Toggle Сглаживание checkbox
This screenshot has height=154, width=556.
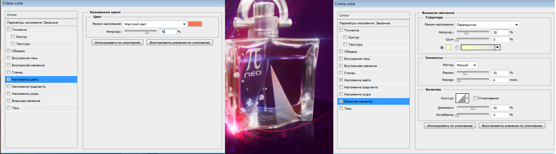click(x=475, y=98)
